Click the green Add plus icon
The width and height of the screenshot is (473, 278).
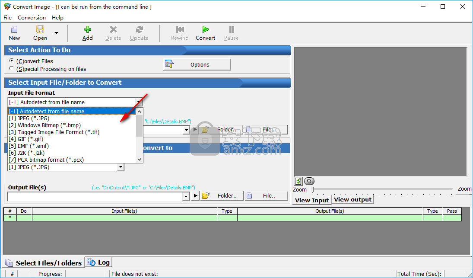tap(88, 30)
